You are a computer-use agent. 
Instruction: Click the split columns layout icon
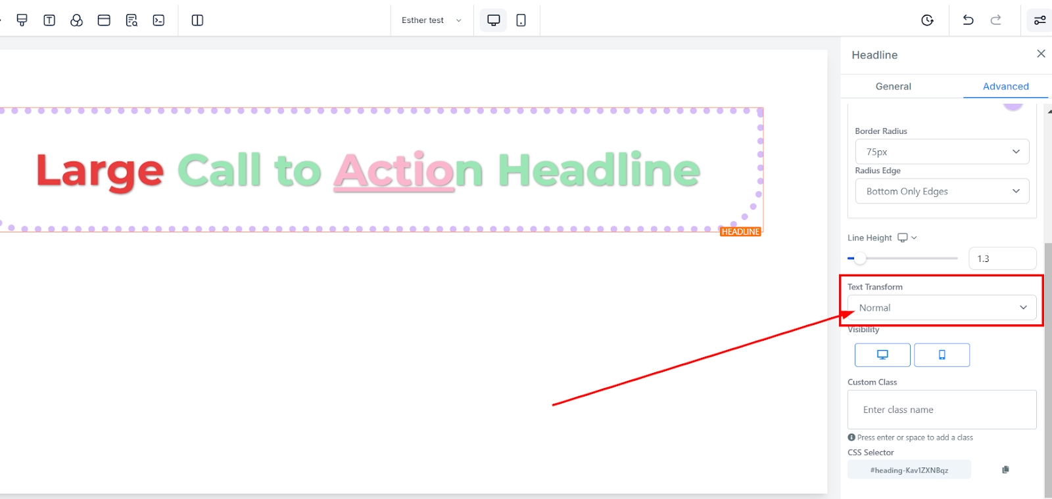pyautogui.click(x=197, y=20)
